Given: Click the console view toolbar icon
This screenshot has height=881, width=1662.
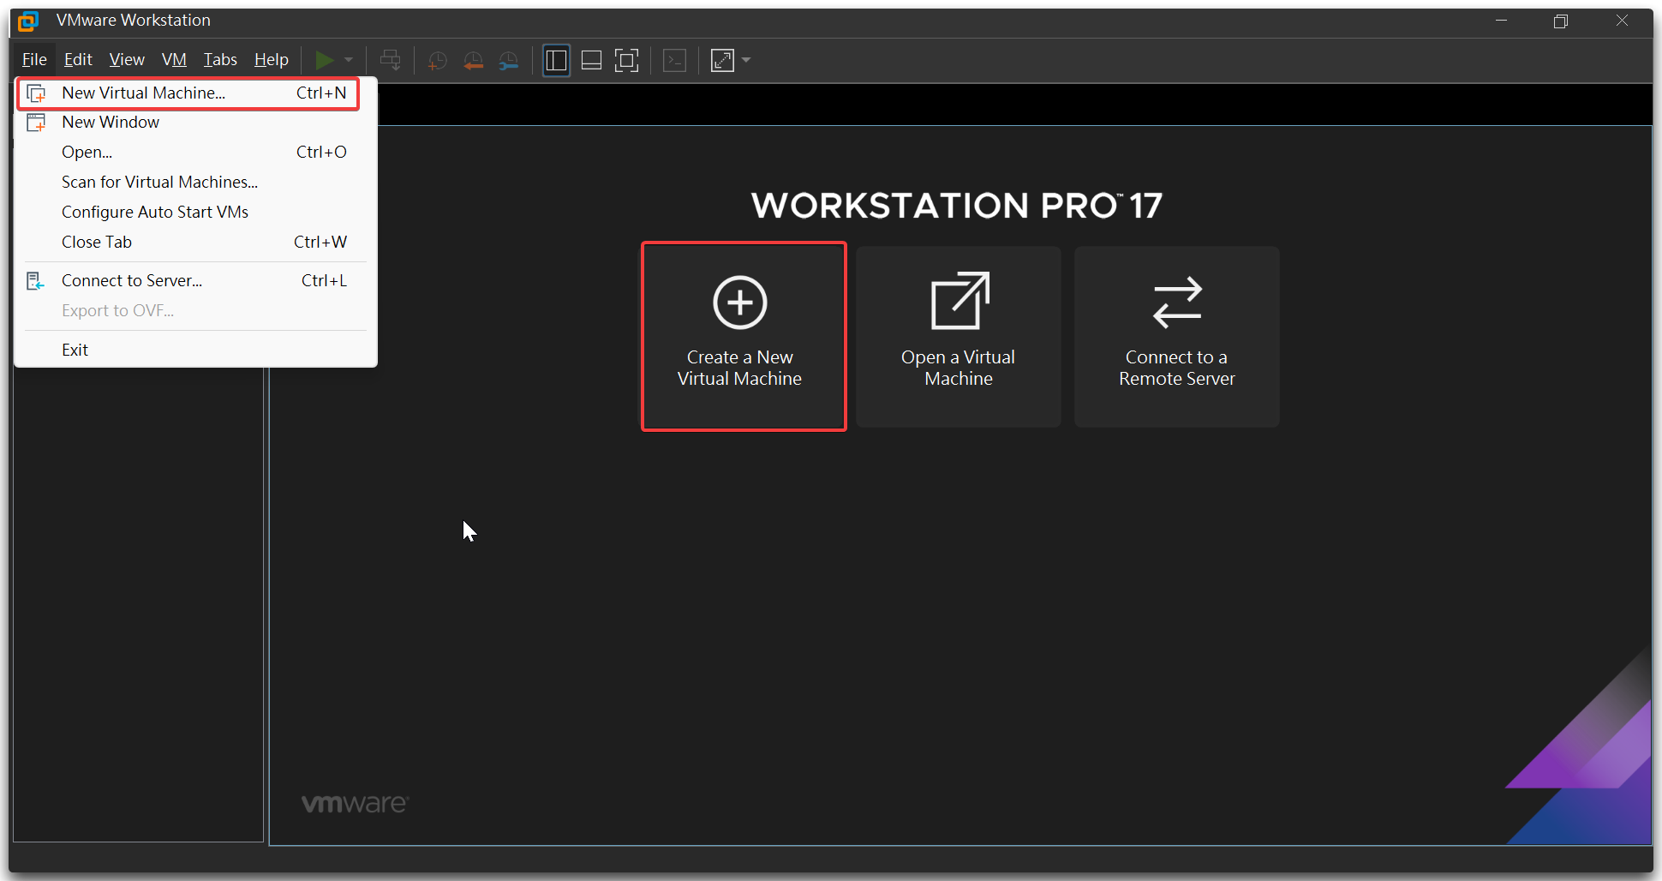Looking at the screenshot, I should point(675,60).
